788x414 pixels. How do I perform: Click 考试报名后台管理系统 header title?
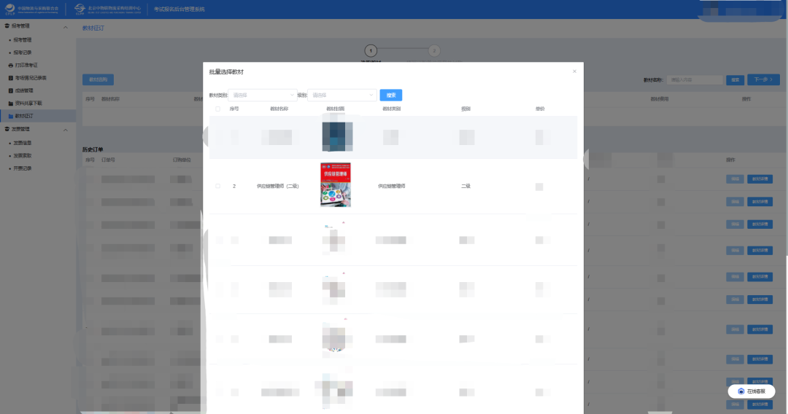click(179, 9)
